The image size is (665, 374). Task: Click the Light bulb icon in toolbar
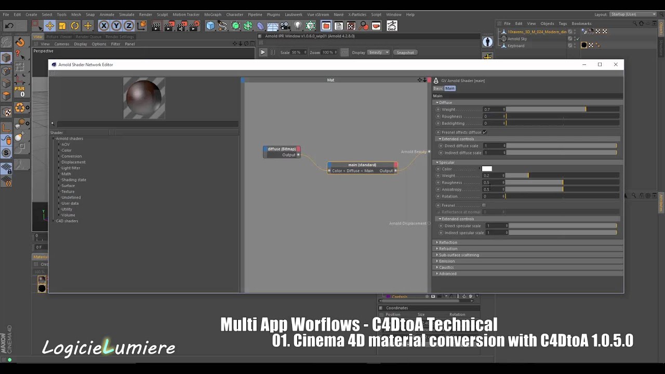click(298, 25)
